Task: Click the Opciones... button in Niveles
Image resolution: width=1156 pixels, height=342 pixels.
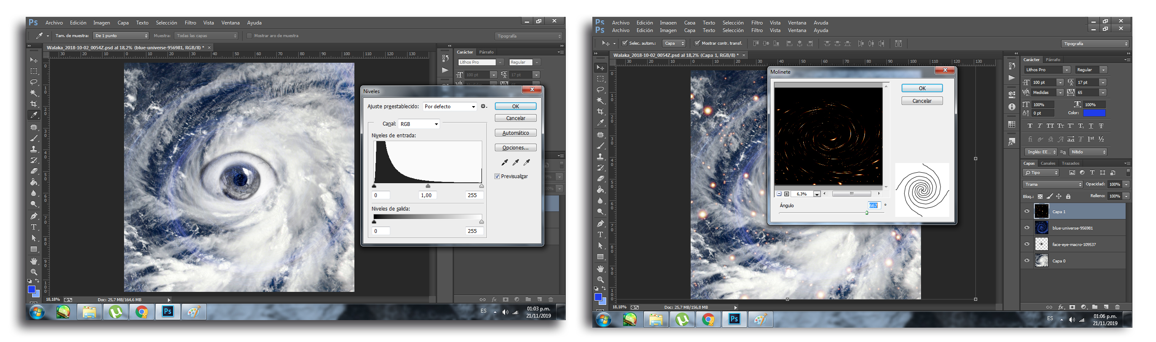Action: [516, 148]
